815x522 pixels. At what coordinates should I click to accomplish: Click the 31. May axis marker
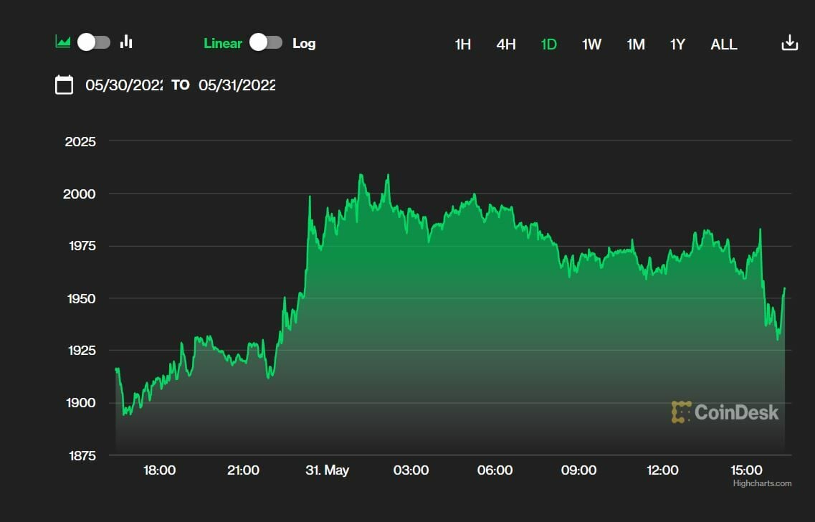327,470
